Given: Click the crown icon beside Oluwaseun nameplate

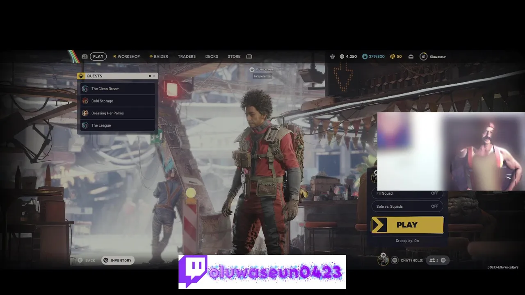Looking at the screenshot, I should pos(252,70).
